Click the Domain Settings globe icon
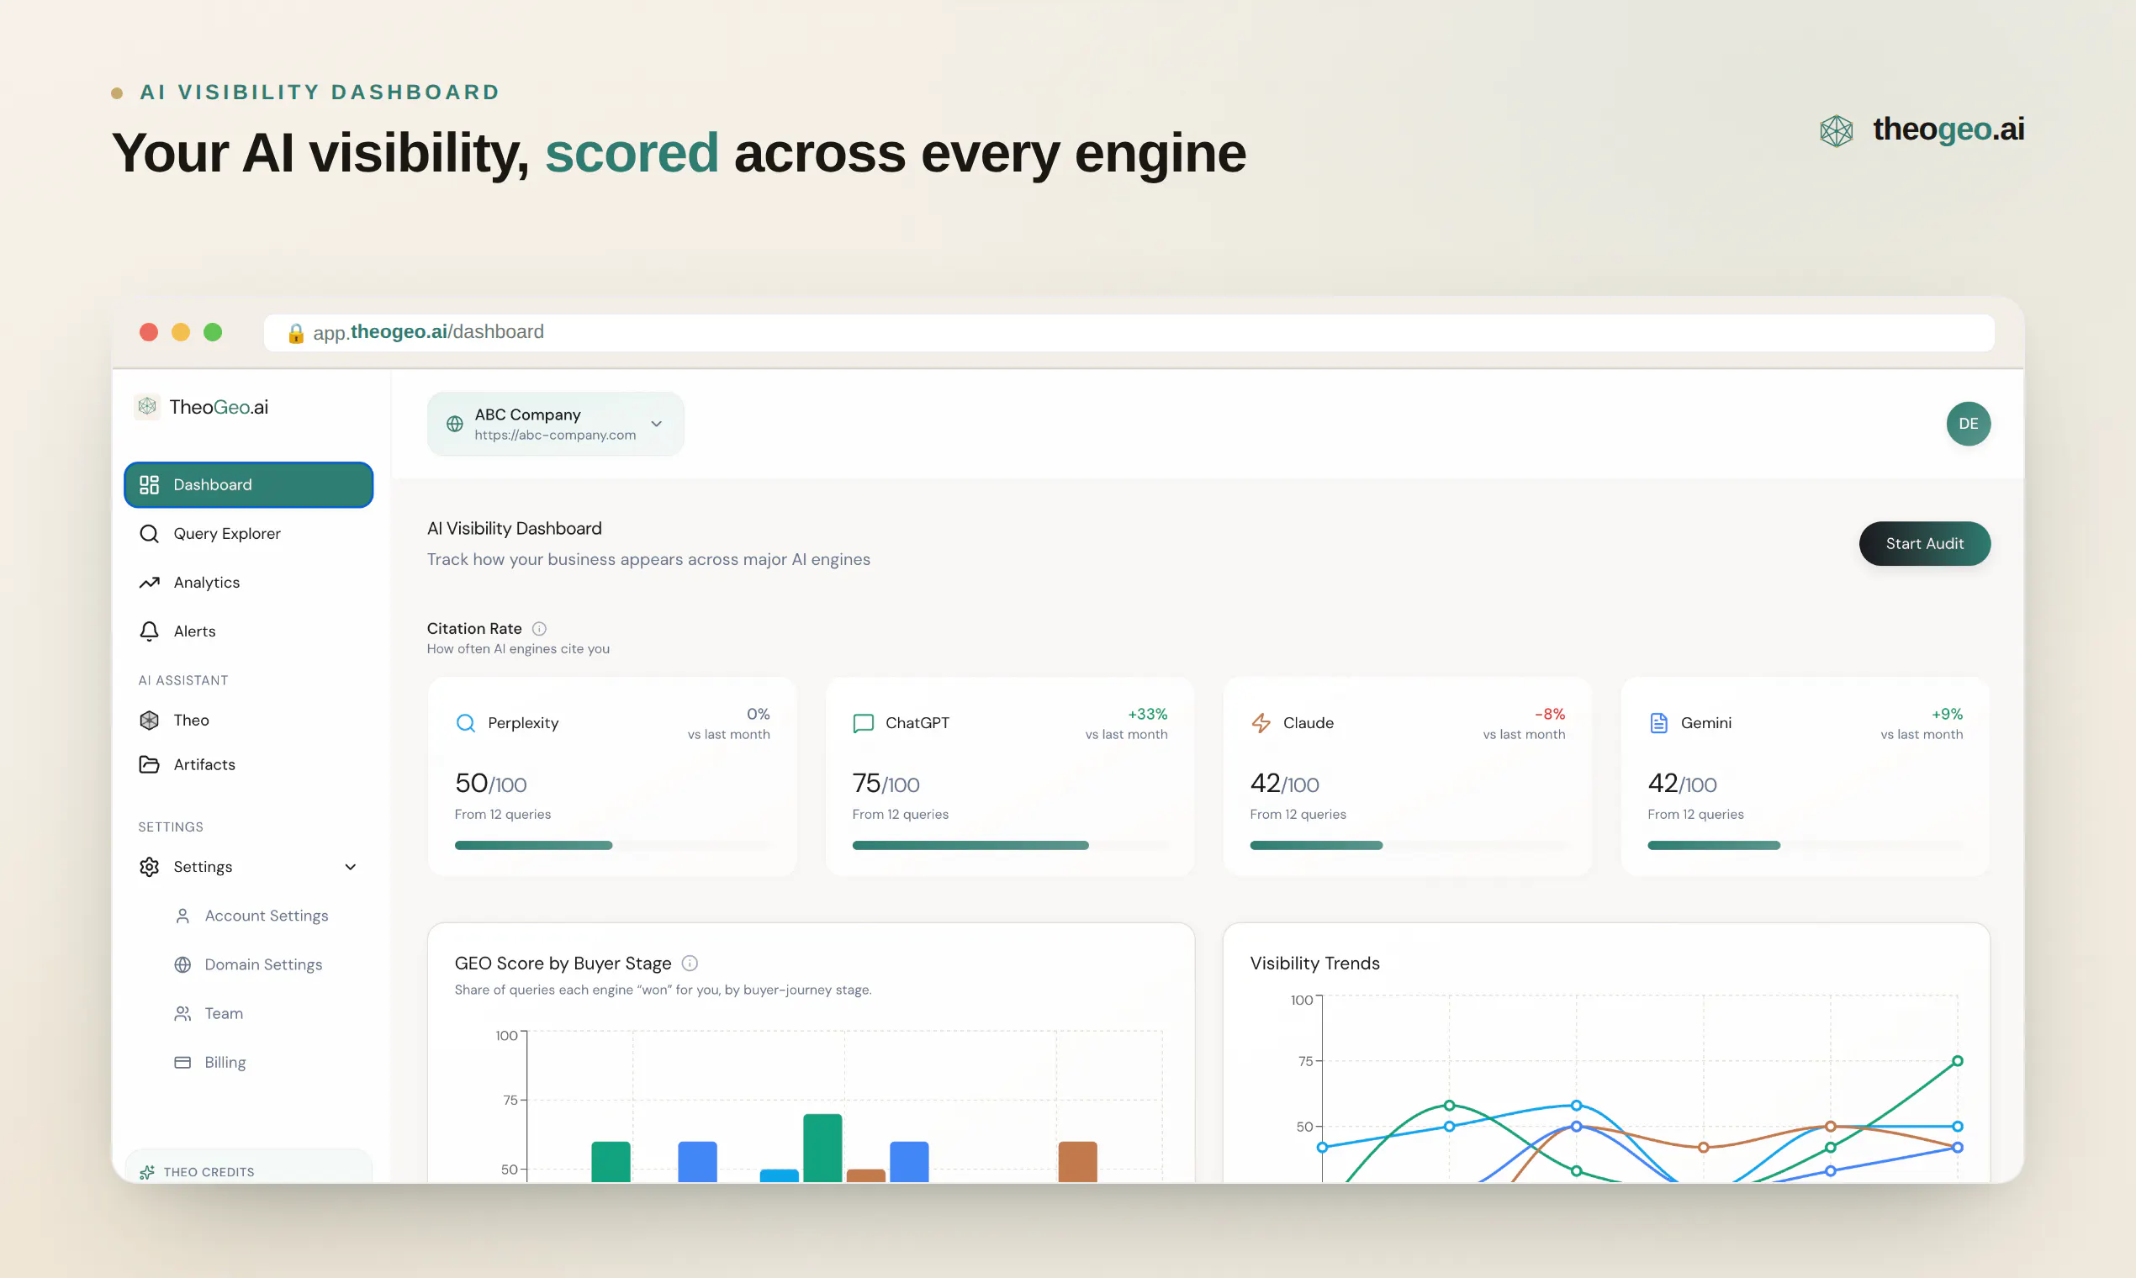Image resolution: width=2136 pixels, height=1278 pixels. [182, 965]
